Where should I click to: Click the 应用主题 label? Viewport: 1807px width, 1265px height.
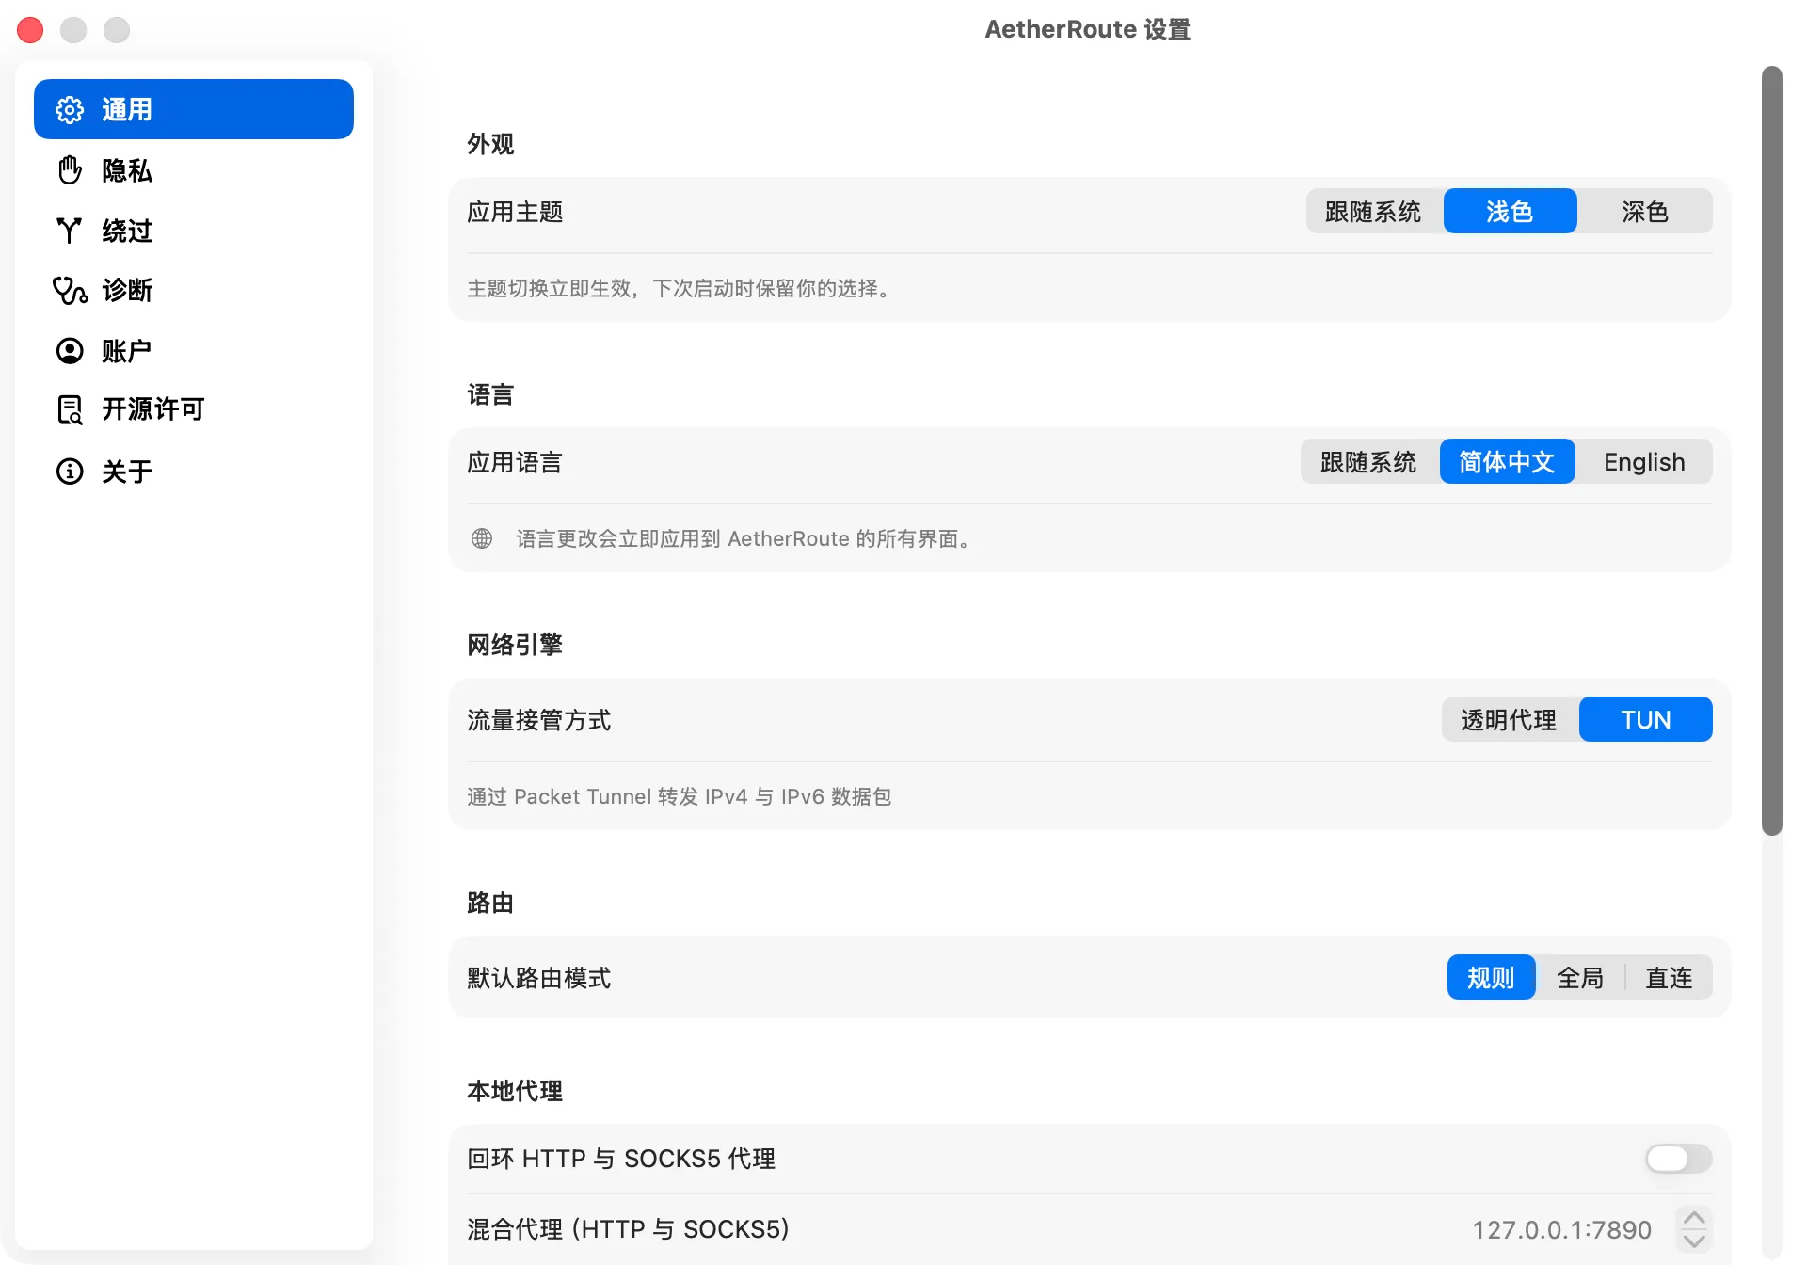pos(515,212)
